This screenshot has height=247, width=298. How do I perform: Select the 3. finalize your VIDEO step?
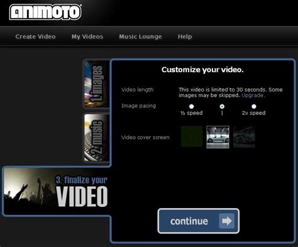click(x=56, y=191)
